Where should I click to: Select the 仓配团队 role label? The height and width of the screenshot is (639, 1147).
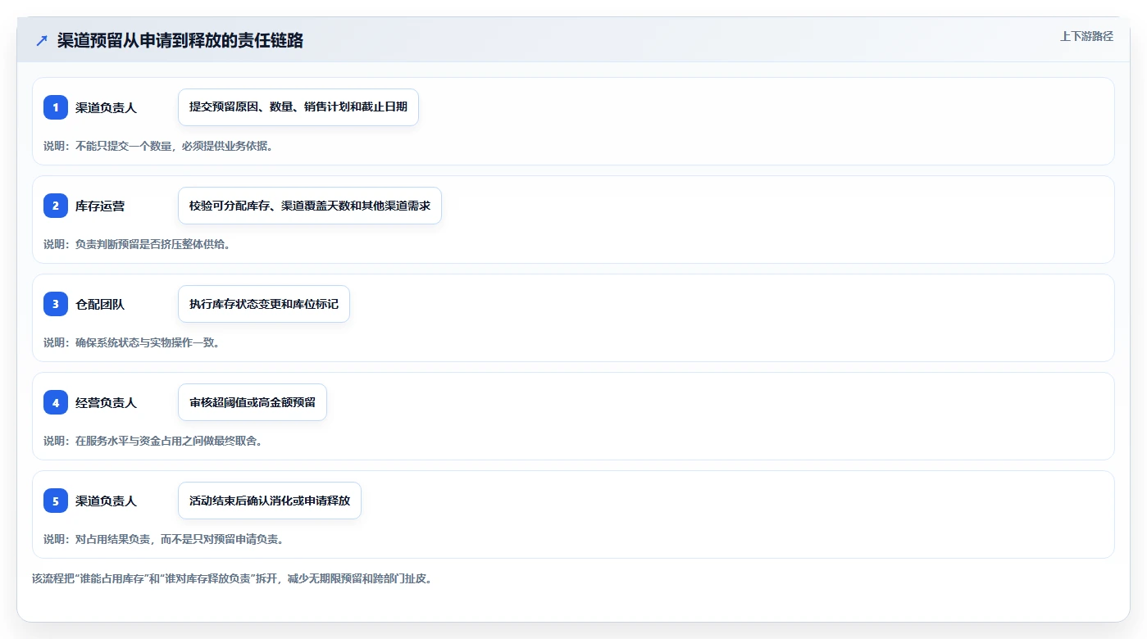pyautogui.click(x=100, y=304)
